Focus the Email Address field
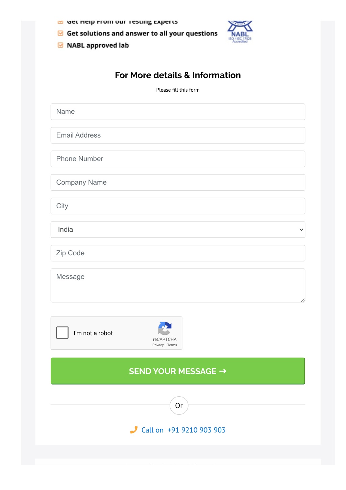Image resolution: width=346 pixels, height=490 pixels. pyautogui.click(x=178, y=135)
